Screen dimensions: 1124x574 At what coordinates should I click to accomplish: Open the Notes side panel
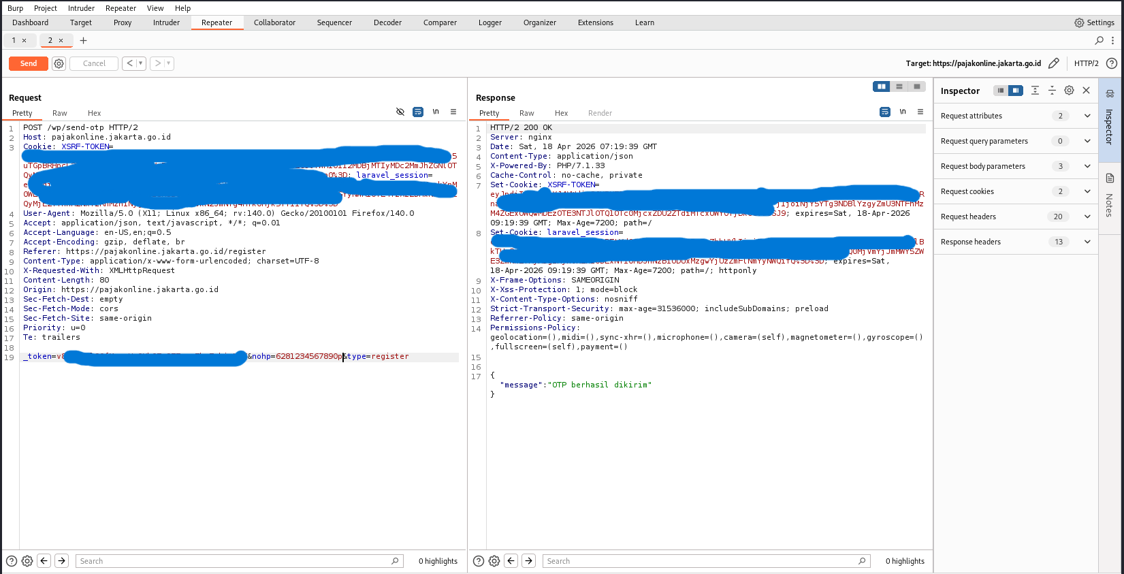tap(1110, 194)
